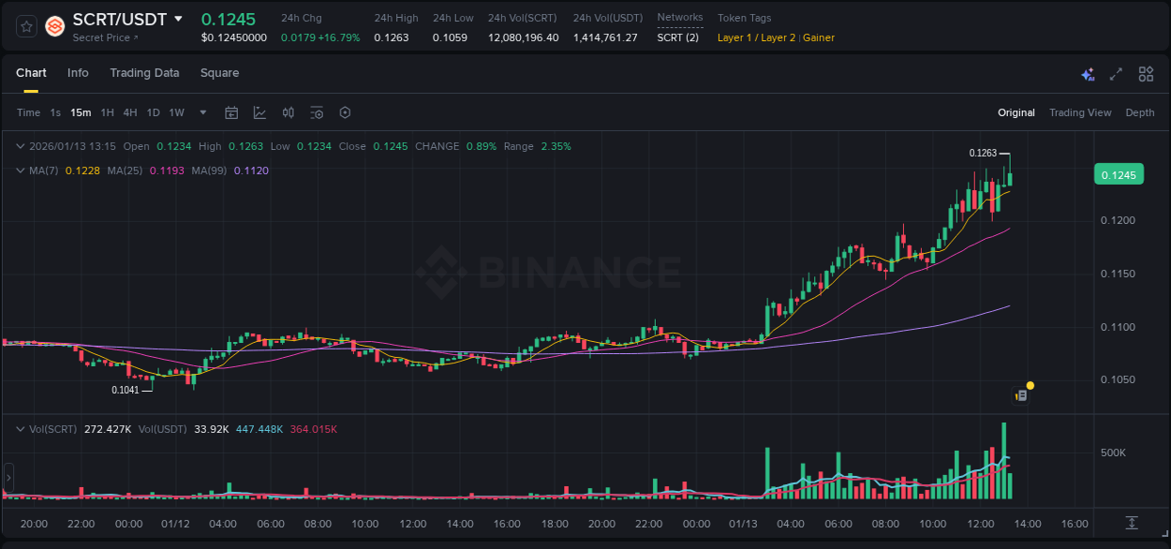Collapse the Vol(SCRT) volume panel
Image resolution: width=1171 pixels, height=549 pixels.
[20, 428]
